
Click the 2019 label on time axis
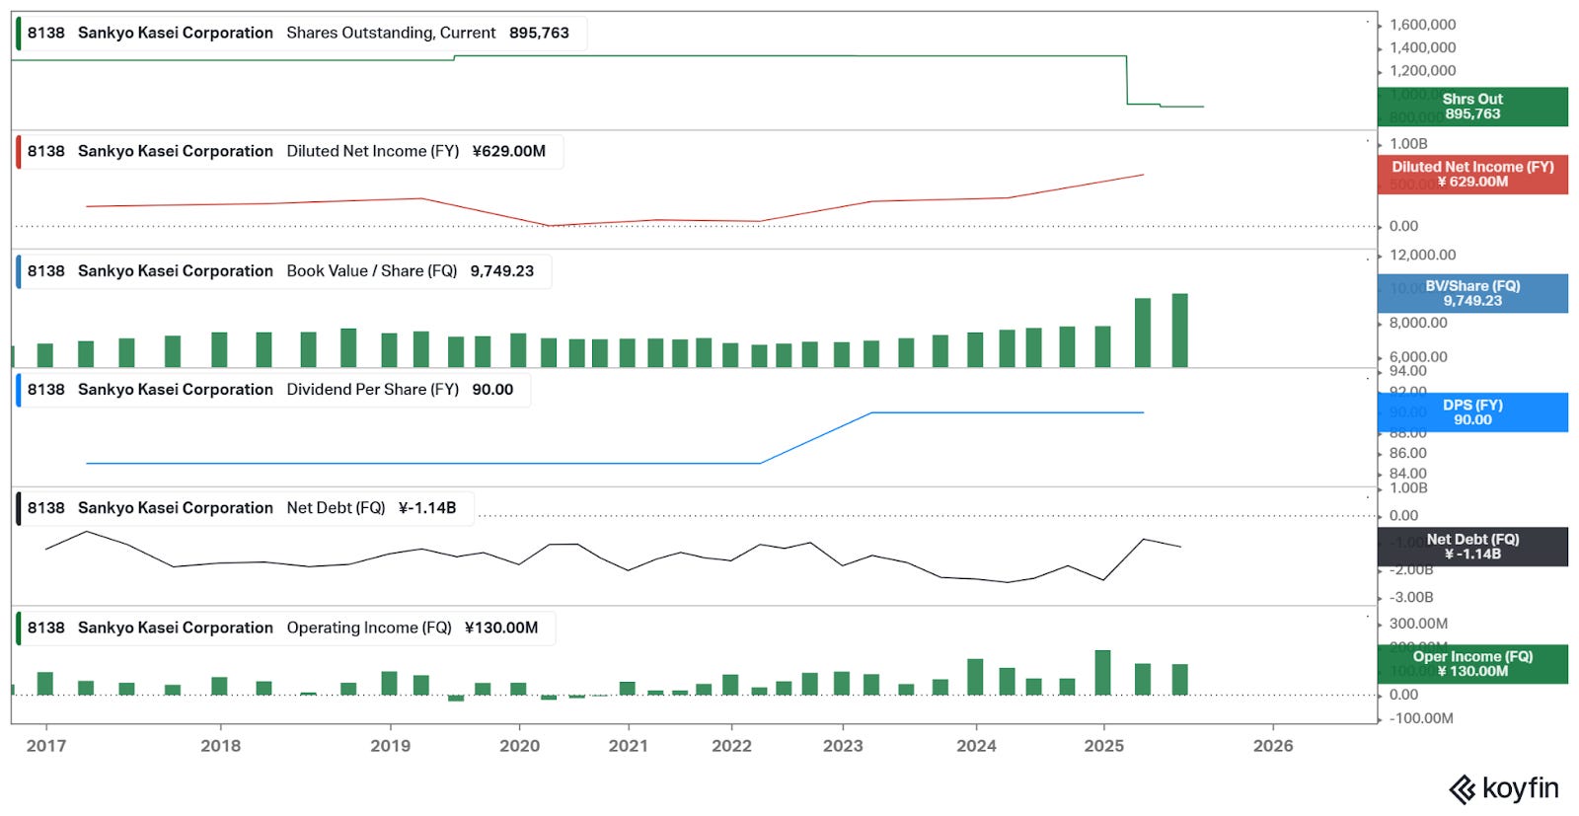390,746
